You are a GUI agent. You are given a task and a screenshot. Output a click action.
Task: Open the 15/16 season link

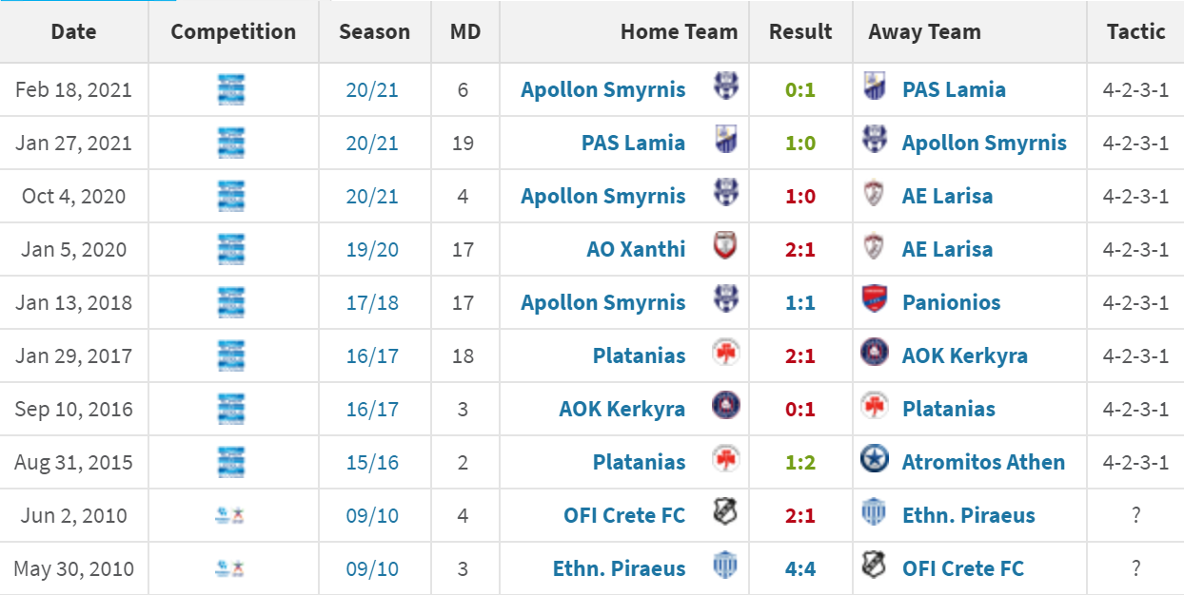click(373, 462)
